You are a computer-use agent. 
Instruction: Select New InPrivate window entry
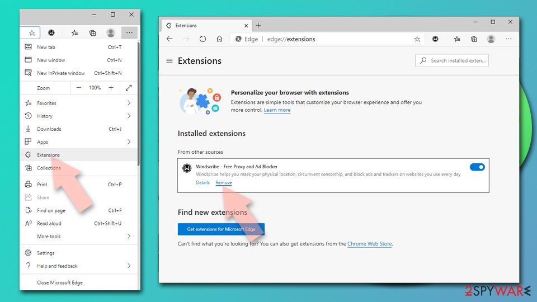79,73
